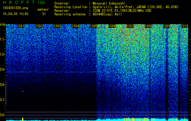
Task: Click the 1.0 kHz axis label
Action: pyautogui.click(x=2, y=54)
